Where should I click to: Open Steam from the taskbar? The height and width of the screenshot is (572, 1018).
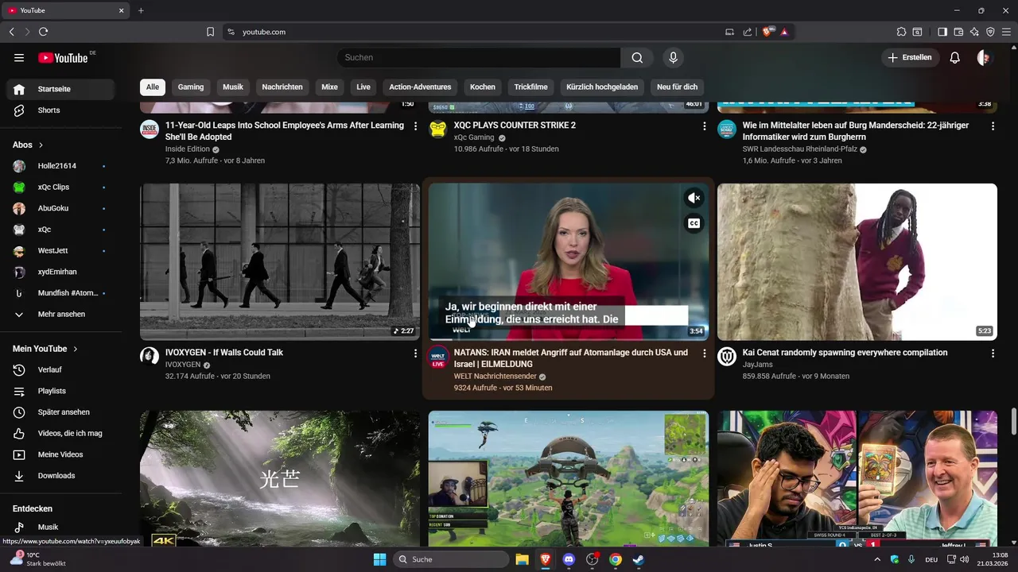click(639, 559)
